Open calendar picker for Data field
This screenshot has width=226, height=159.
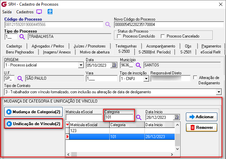113,65
